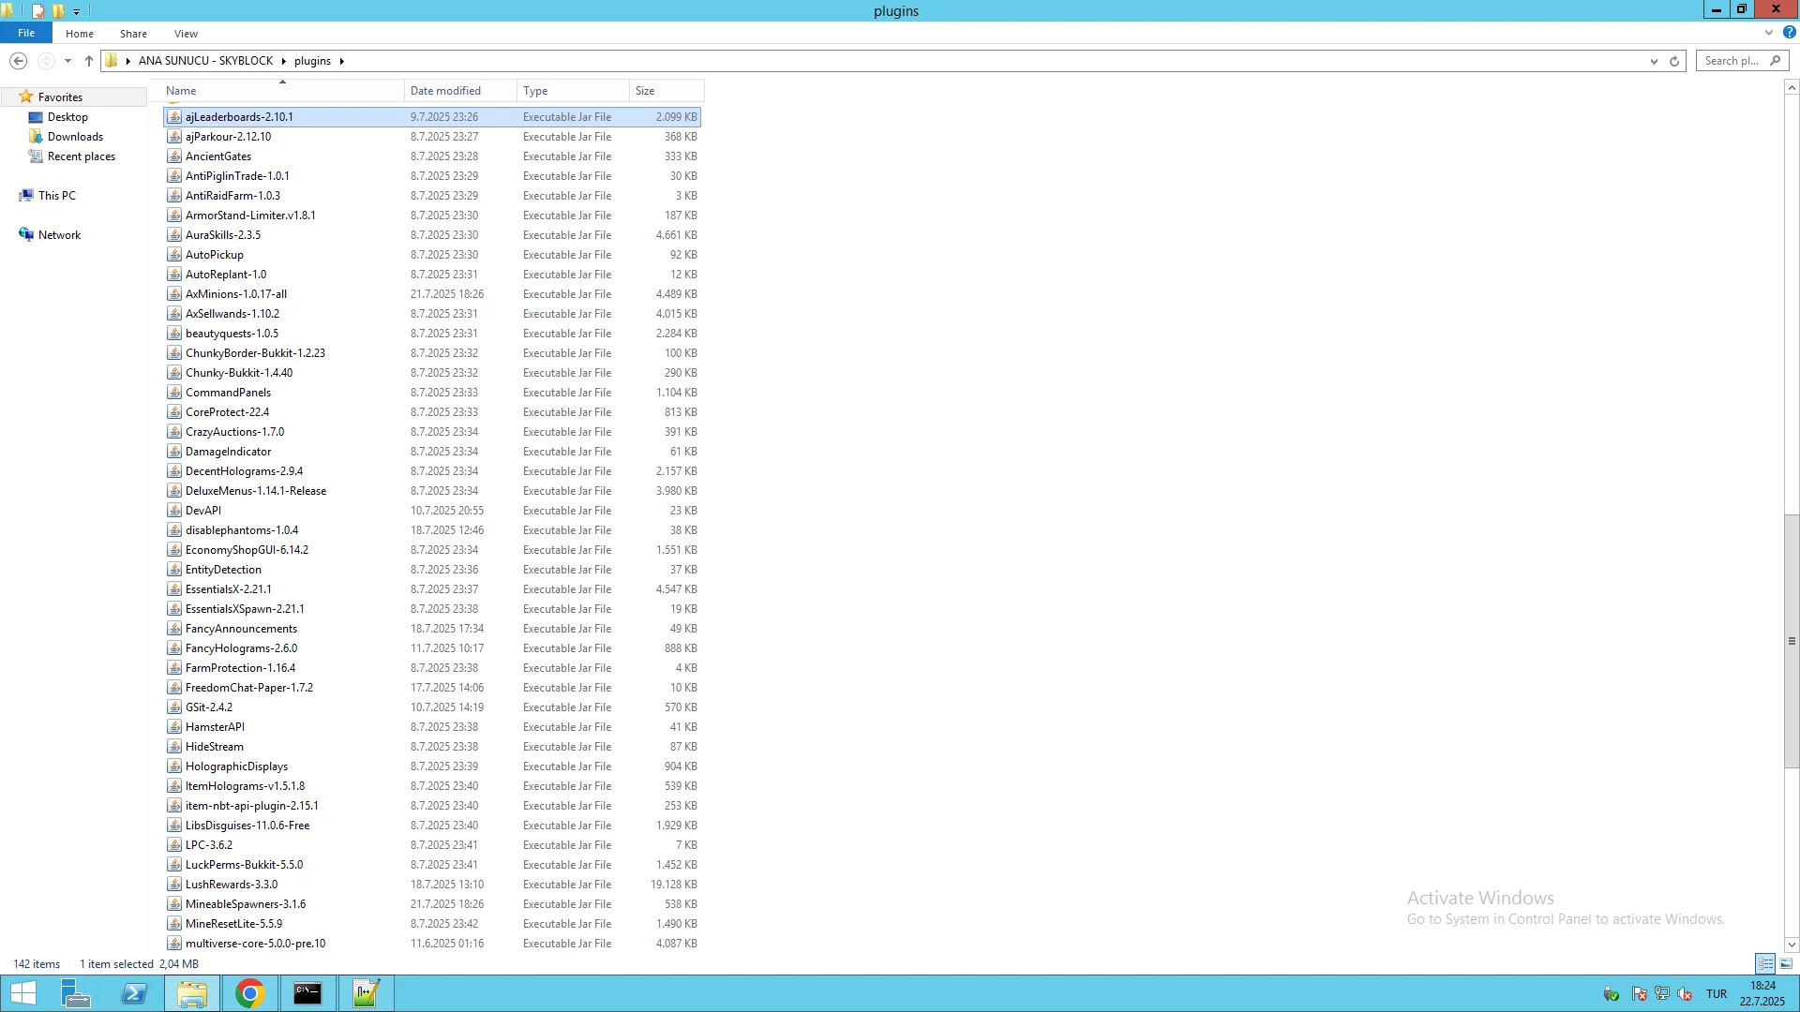Click the AuraSkills-2.3.5 jar file icon
This screenshot has width=1800, height=1012.
(x=174, y=235)
